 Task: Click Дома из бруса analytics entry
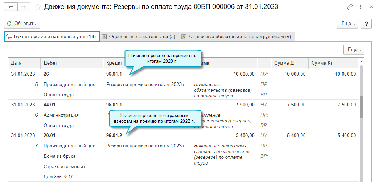tap(60, 156)
